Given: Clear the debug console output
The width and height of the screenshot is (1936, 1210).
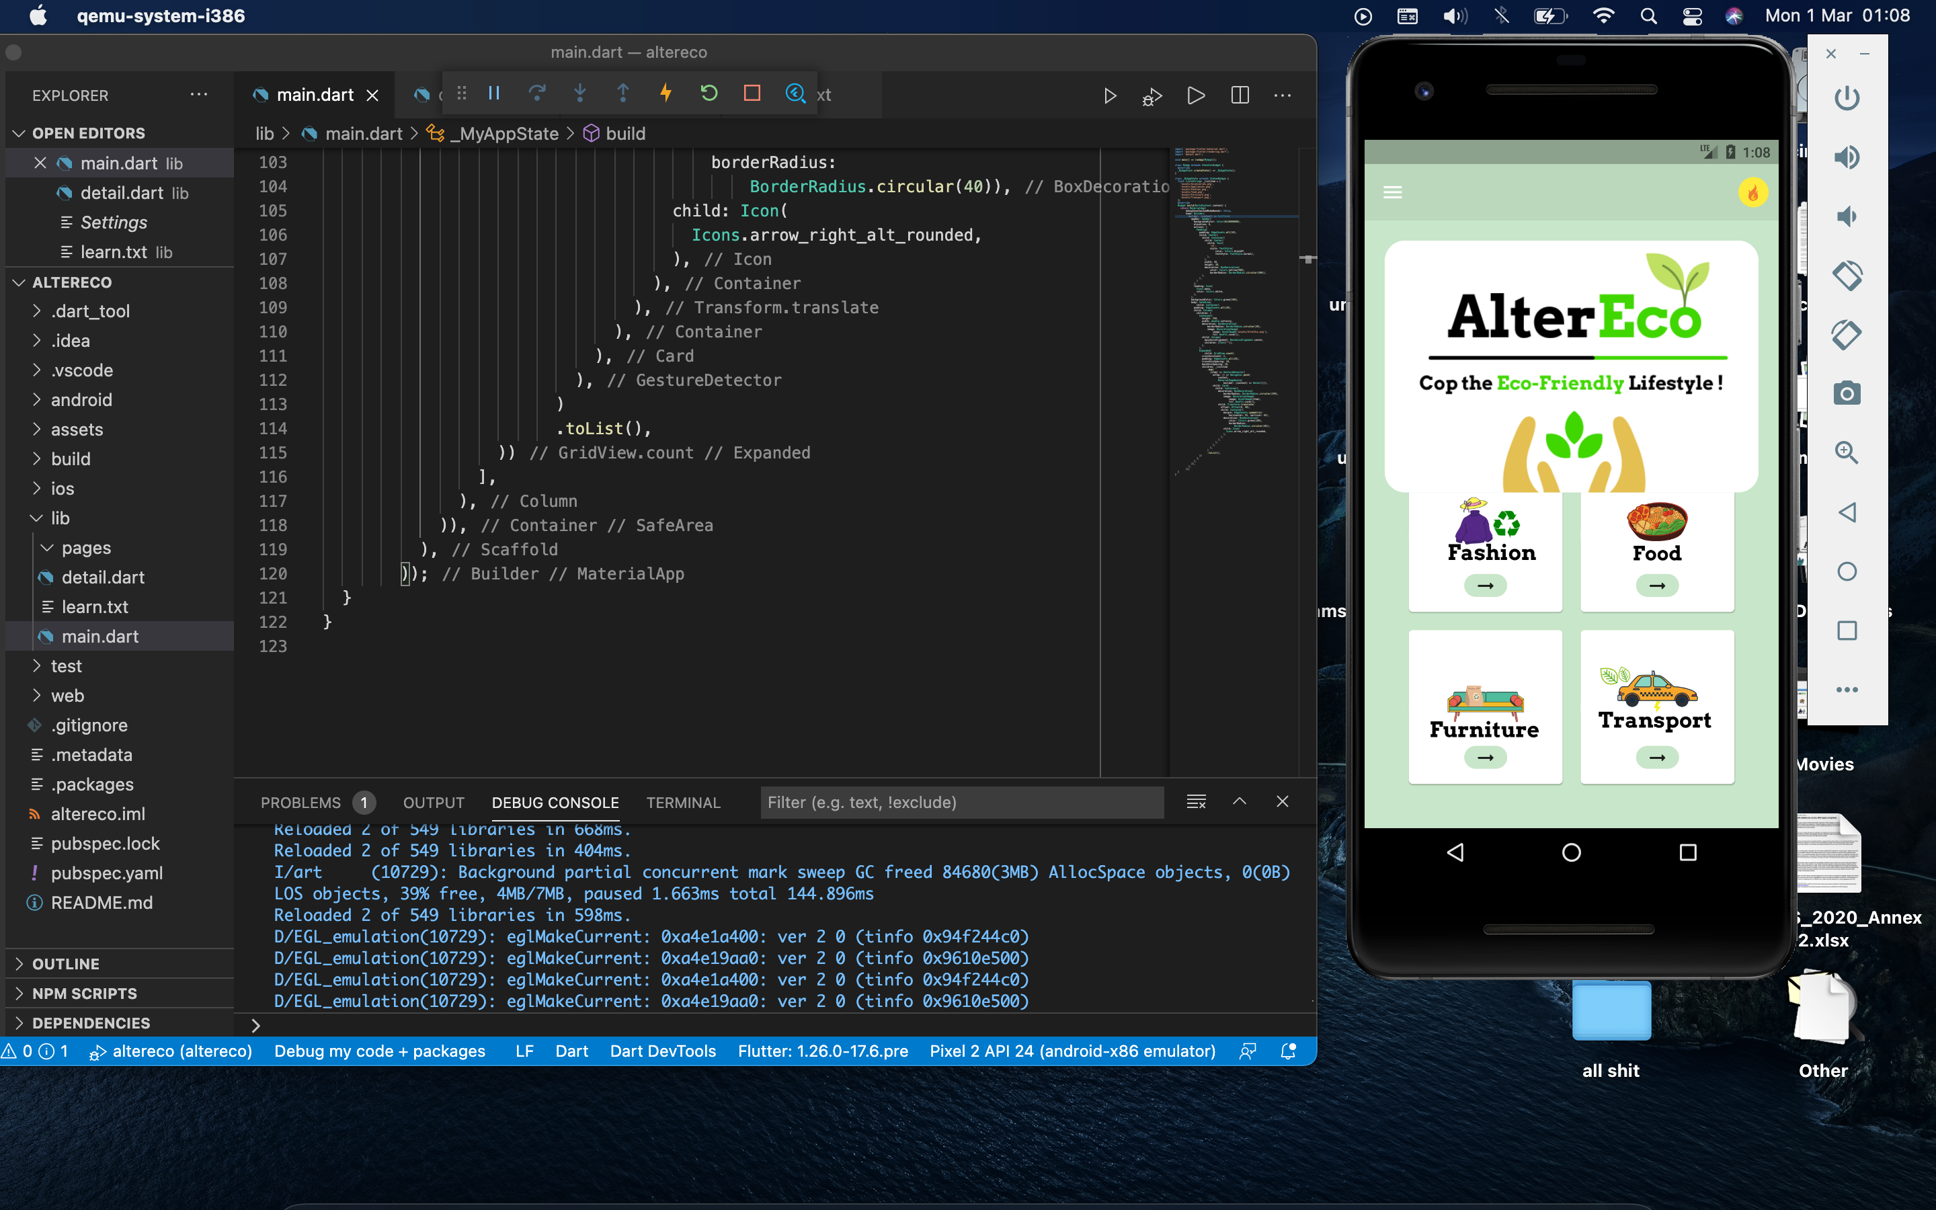Looking at the screenshot, I should (1195, 802).
